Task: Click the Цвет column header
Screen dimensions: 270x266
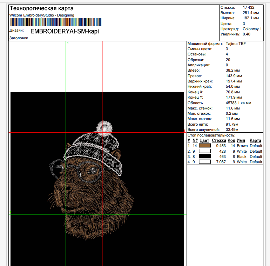Action: click(204, 140)
